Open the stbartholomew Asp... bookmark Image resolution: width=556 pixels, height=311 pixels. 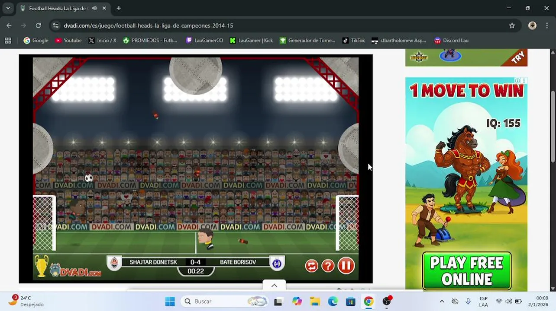tap(399, 40)
